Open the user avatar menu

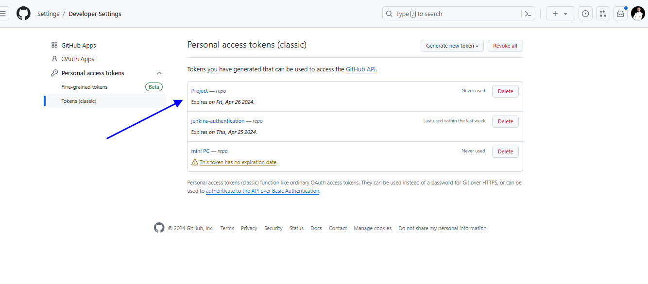tap(638, 14)
